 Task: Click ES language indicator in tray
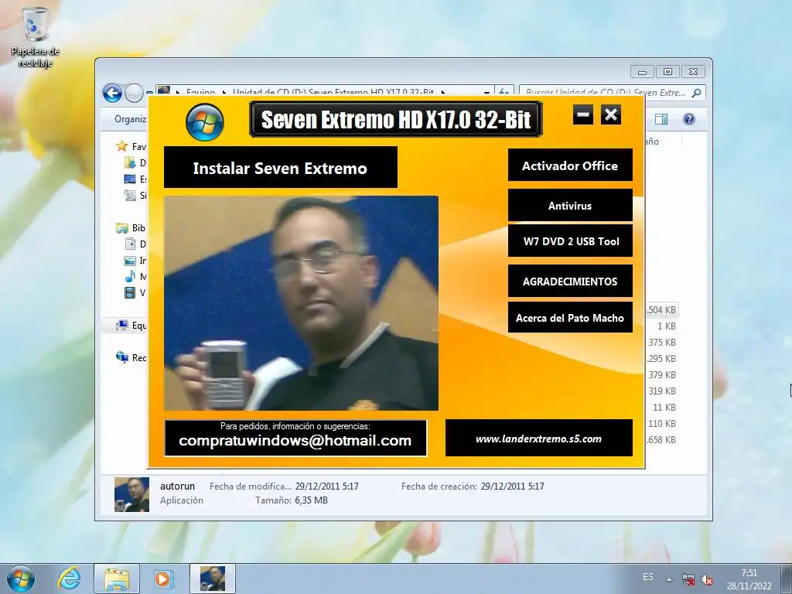(648, 577)
